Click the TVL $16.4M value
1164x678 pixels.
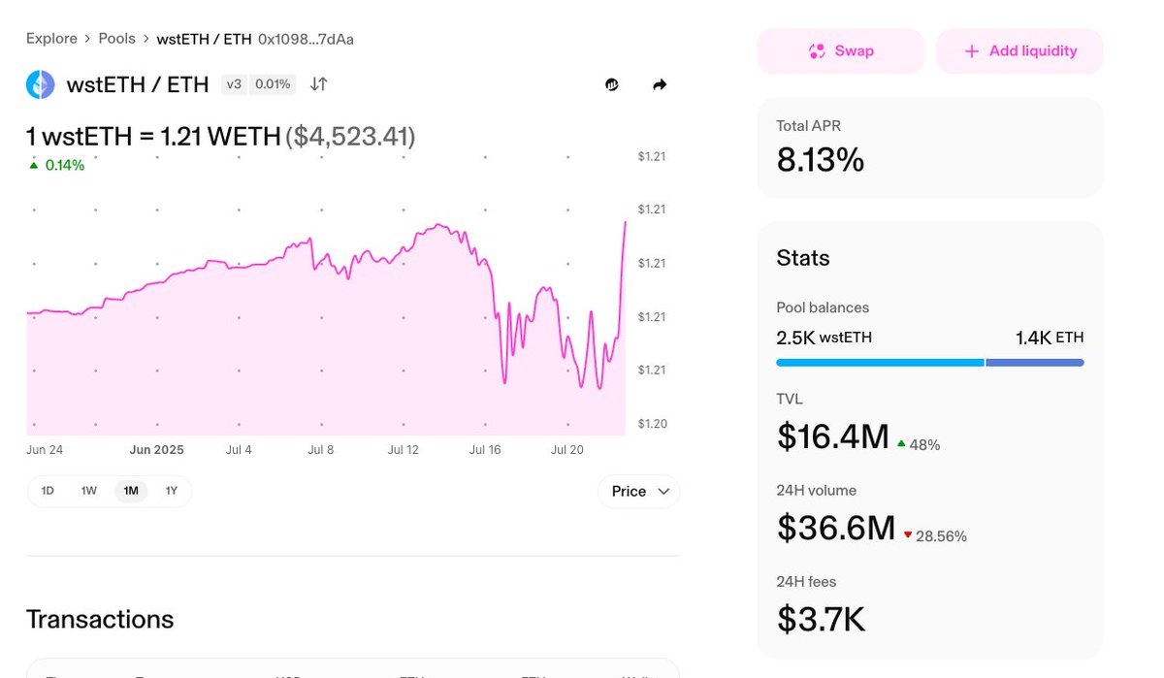coord(832,437)
